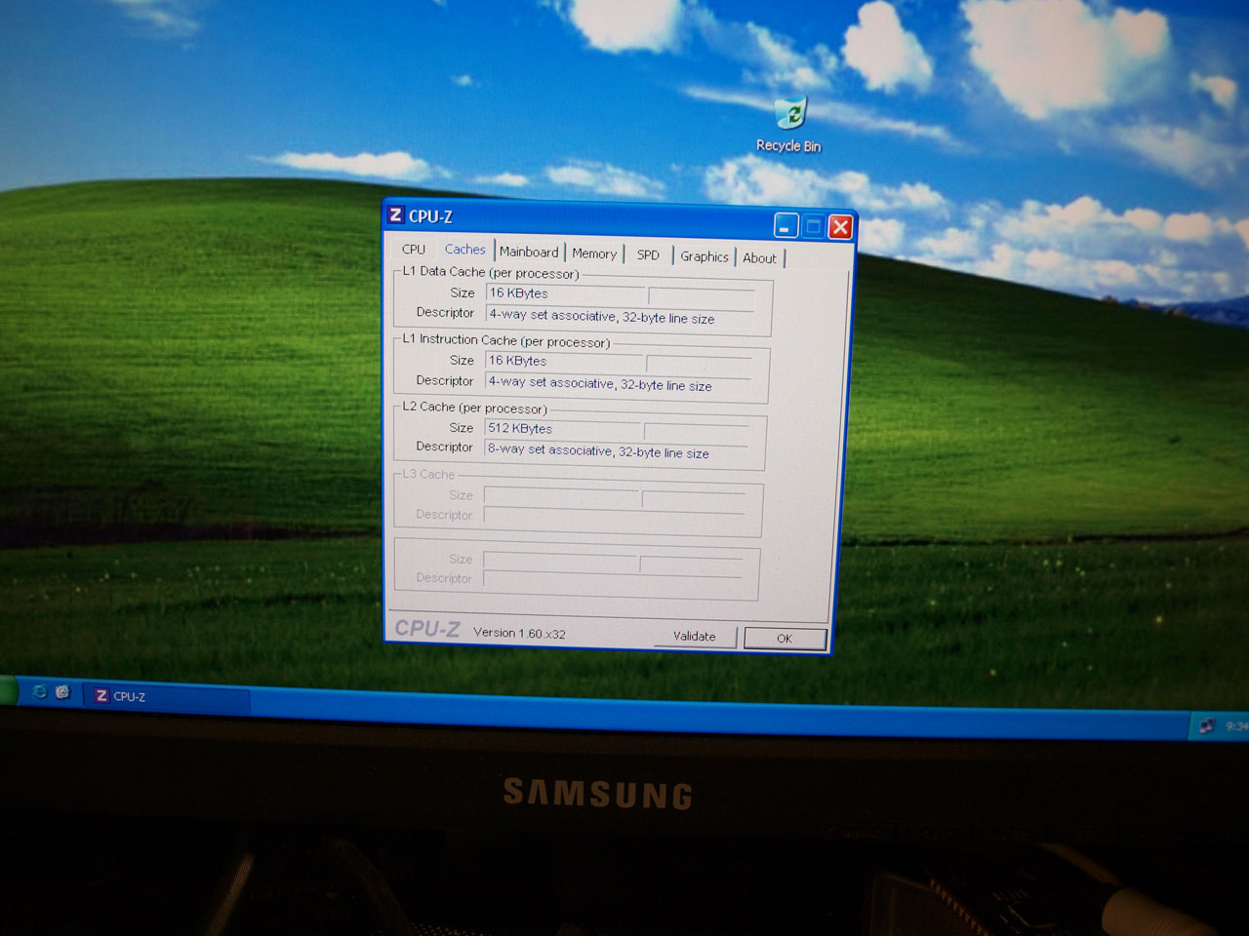Screen dimensions: 1249x936
Task: Click the OK button
Action: [x=785, y=639]
